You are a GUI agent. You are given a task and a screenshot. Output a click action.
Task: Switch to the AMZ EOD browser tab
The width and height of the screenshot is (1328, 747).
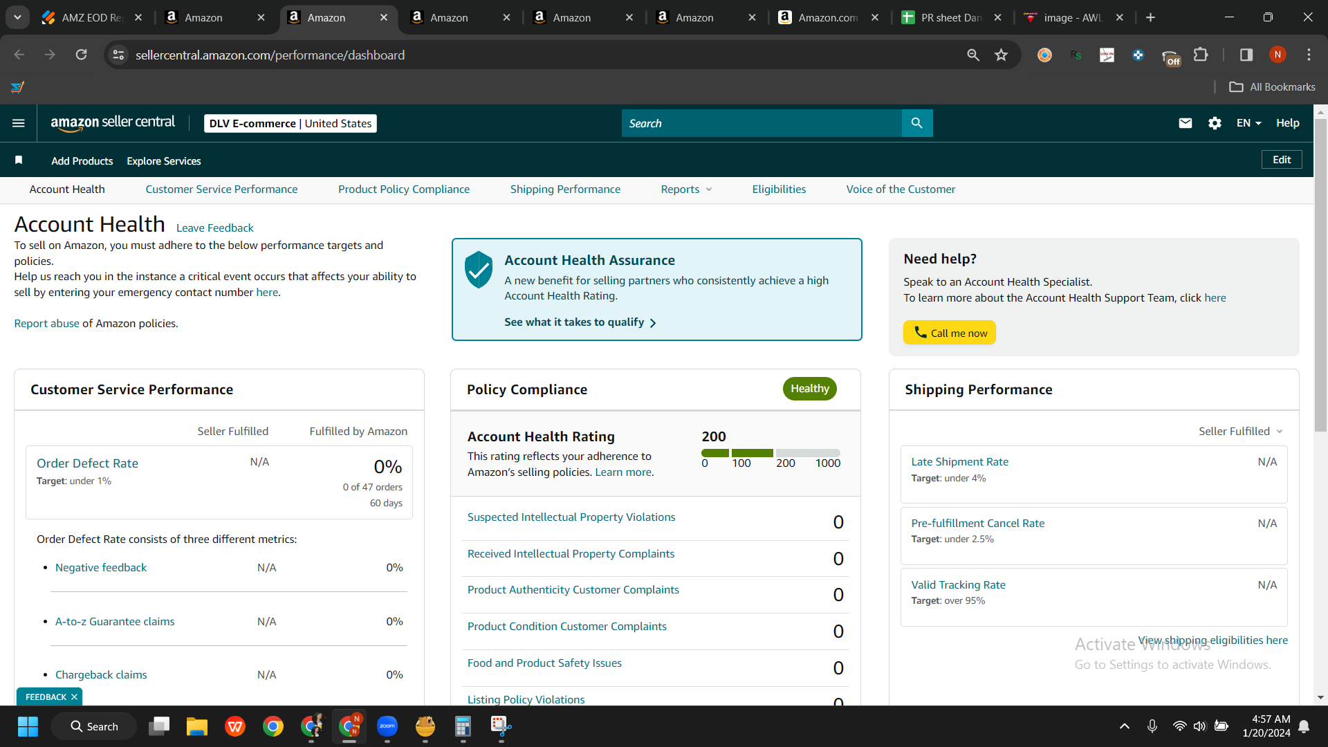(93, 17)
